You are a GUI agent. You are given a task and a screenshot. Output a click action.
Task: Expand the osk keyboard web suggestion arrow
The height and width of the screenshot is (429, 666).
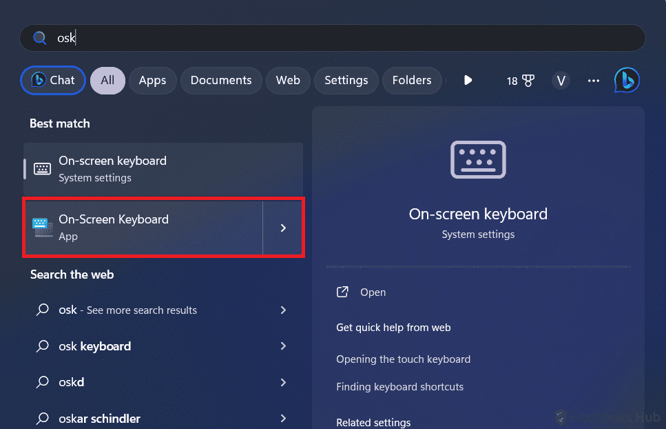(283, 346)
